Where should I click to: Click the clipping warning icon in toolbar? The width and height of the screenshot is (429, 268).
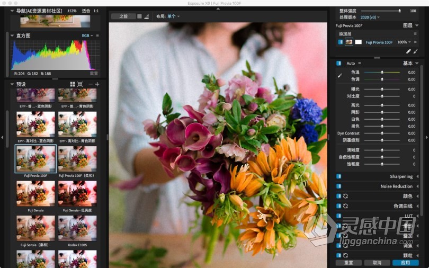146,16
